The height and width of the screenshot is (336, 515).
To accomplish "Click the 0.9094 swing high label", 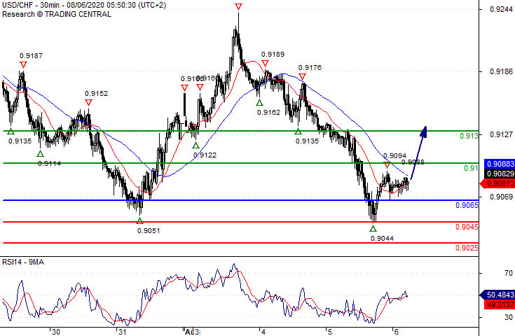I will coord(394,156).
